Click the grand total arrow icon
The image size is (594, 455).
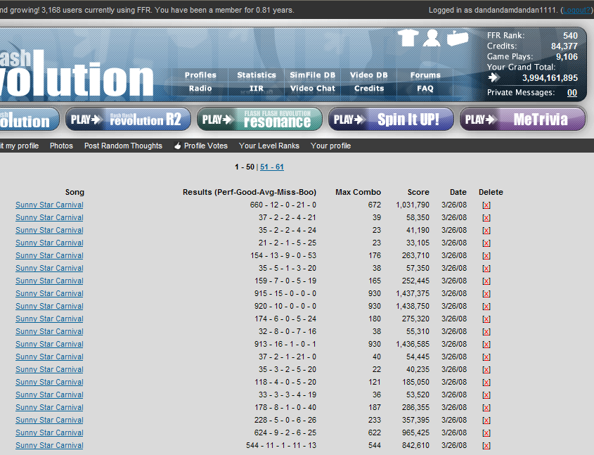[x=494, y=78]
